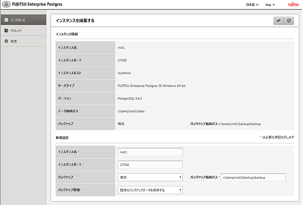This screenshot has width=302, height=205.
Task: Click the FUJITSU logo
Action: point(293,4)
